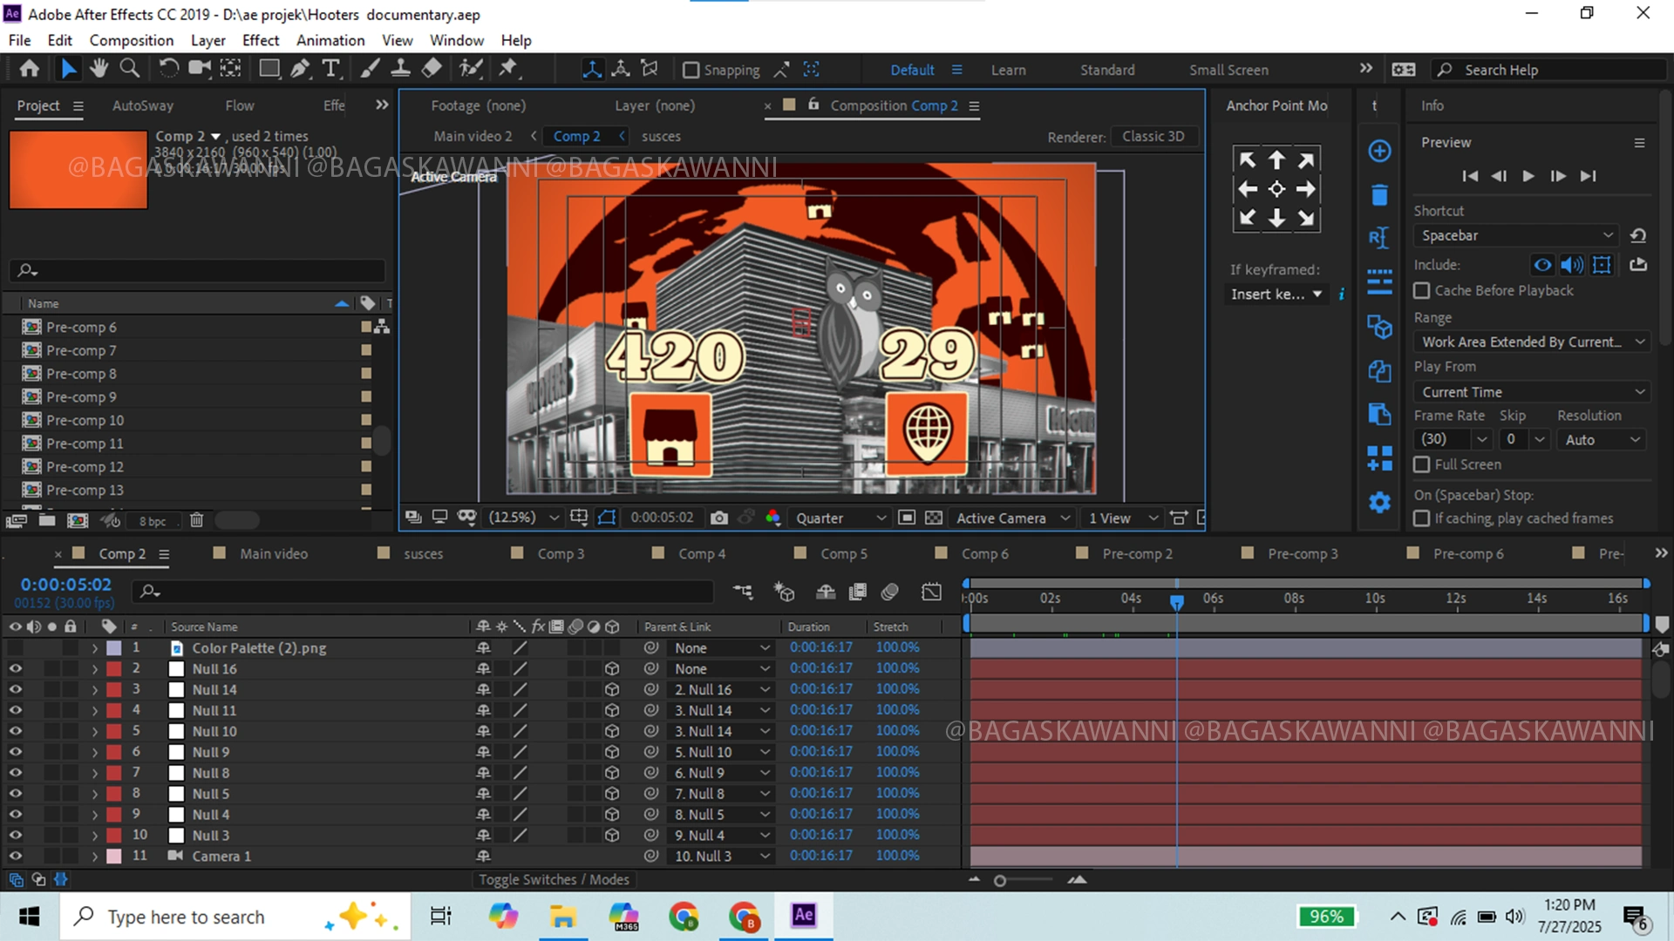
Task: Center the anchor point with middle button
Action: [x=1276, y=189]
